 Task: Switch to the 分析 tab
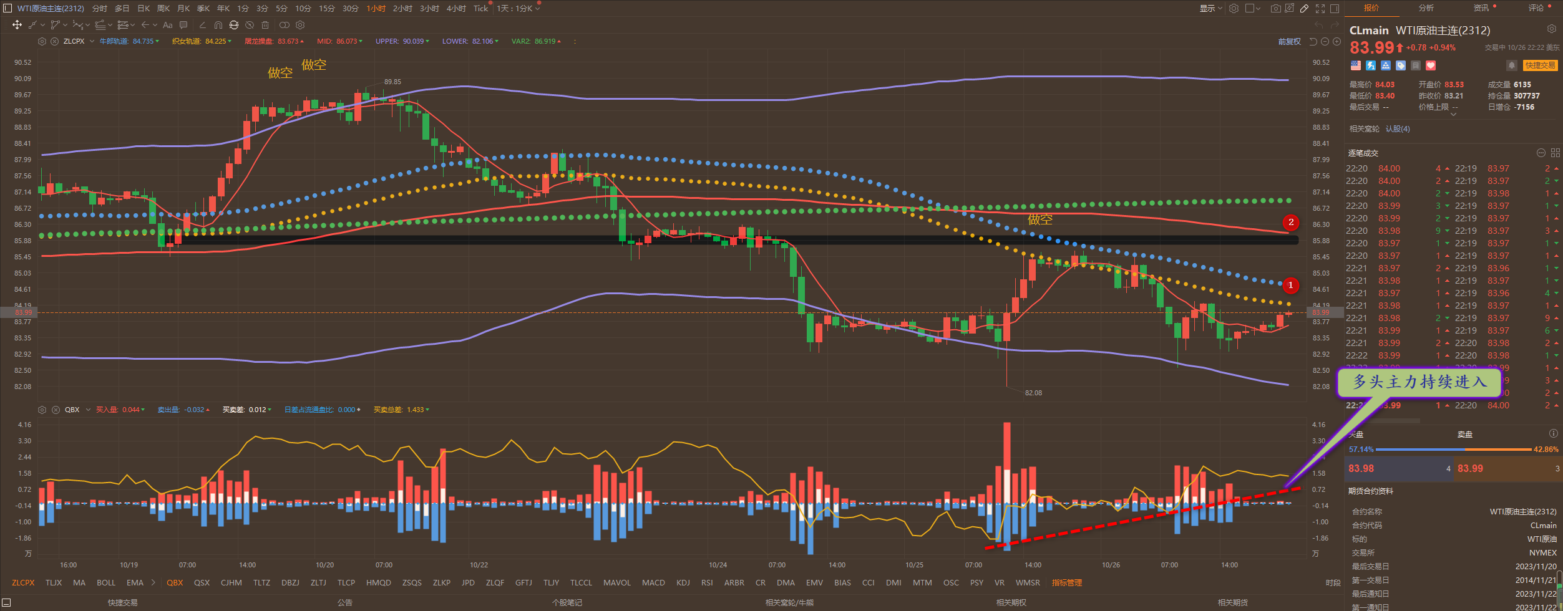tap(1426, 8)
